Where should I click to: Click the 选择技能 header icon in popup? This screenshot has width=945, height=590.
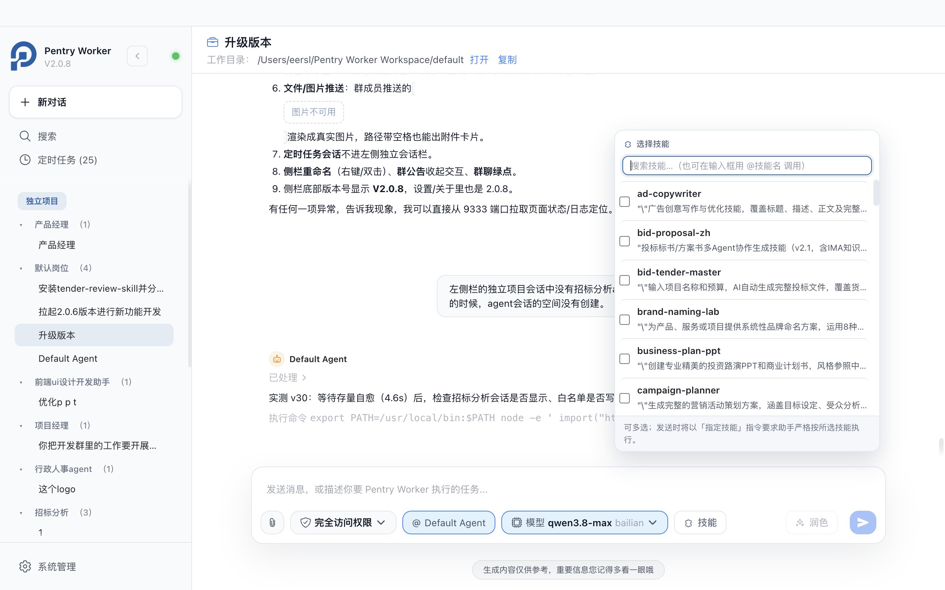628,145
